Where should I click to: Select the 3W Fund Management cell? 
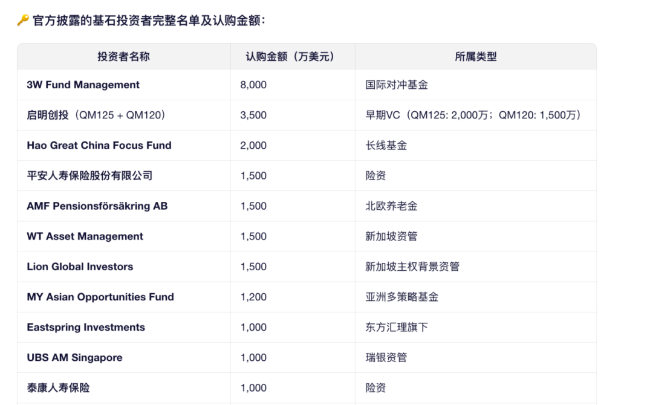(83, 85)
